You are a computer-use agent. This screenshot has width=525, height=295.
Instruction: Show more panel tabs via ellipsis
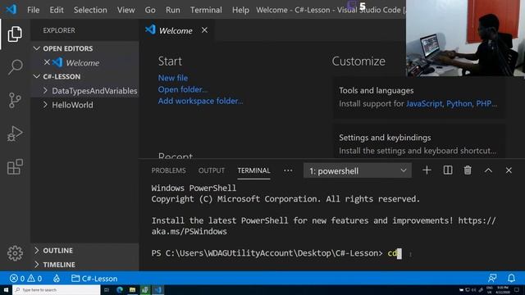pos(288,170)
